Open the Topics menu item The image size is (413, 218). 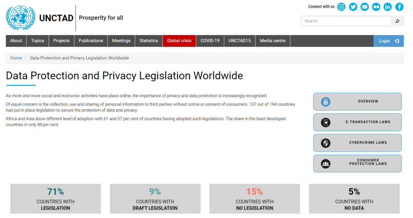pos(38,41)
